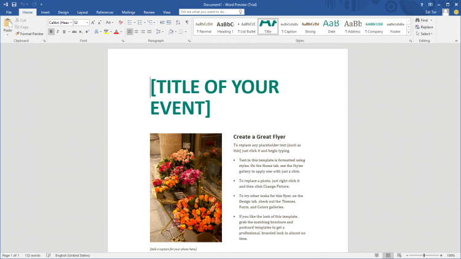461x259 pixels.
Task: Collapse the ribbon with the chevron
Action: (x=456, y=41)
